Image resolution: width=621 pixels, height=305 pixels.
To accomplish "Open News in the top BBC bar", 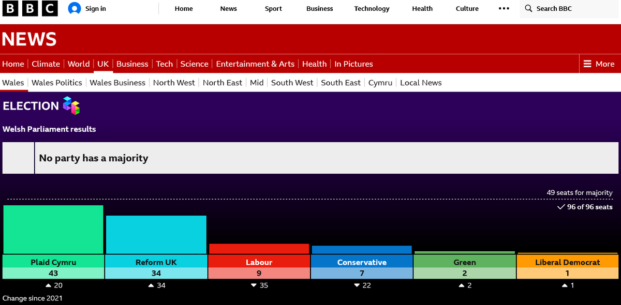I will (228, 8).
